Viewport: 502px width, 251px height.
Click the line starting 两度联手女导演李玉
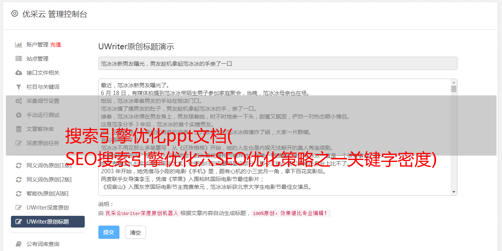point(183,179)
